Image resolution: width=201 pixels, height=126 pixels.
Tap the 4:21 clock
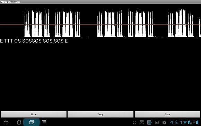(x=176, y=122)
